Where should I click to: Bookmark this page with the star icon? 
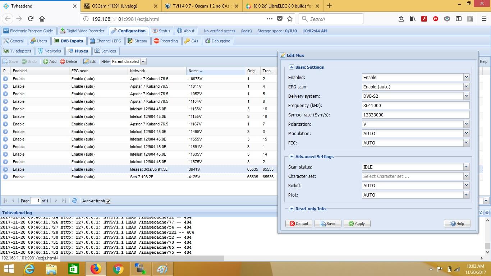click(x=290, y=19)
